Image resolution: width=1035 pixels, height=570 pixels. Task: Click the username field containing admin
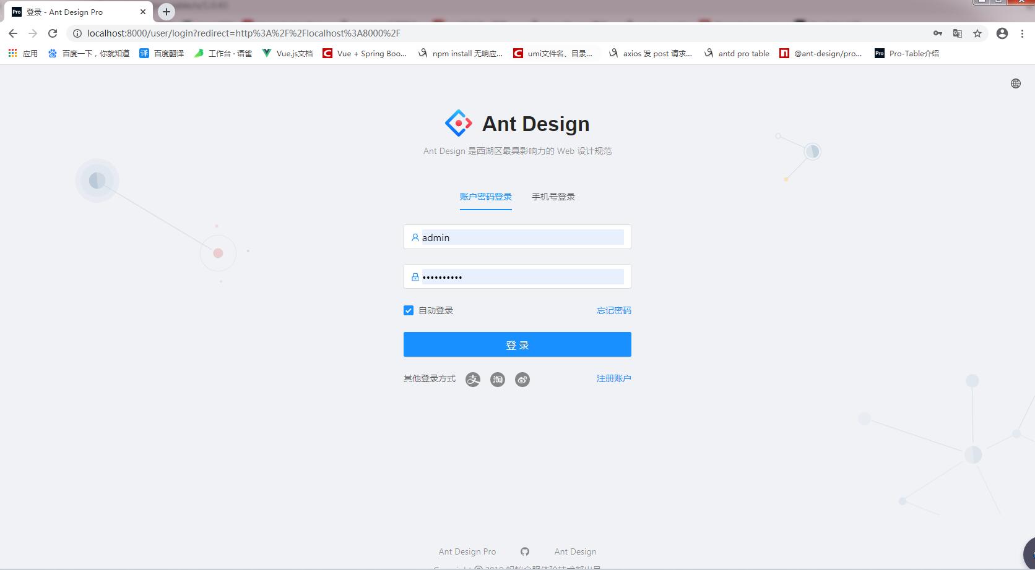pyautogui.click(x=517, y=237)
